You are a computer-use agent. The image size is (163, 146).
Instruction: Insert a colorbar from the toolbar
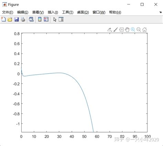pos(40,19)
